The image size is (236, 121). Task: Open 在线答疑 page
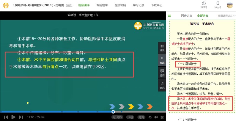click(121, 5)
